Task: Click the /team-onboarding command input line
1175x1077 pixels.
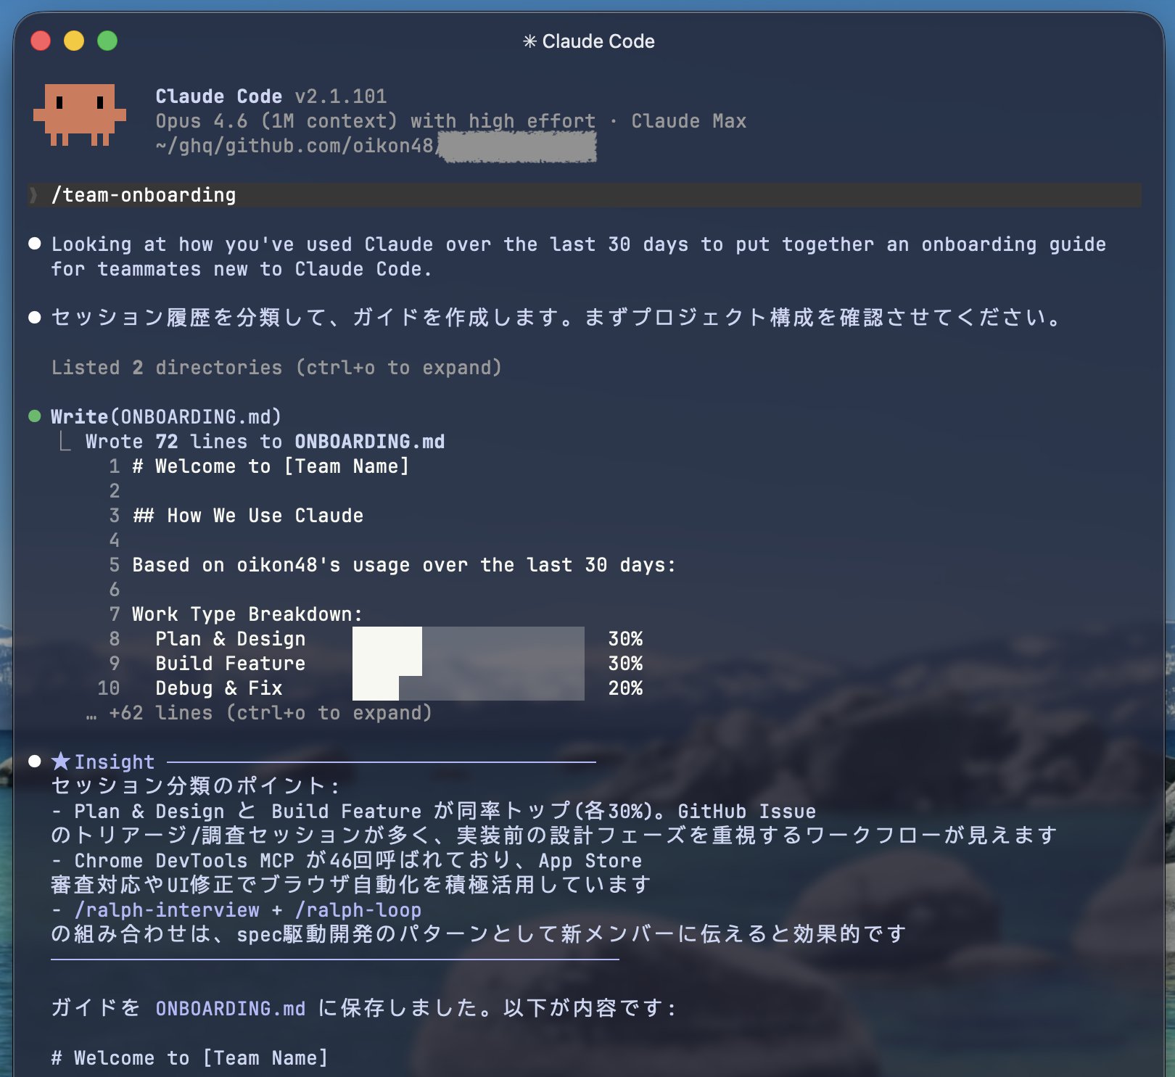Action: (x=585, y=195)
